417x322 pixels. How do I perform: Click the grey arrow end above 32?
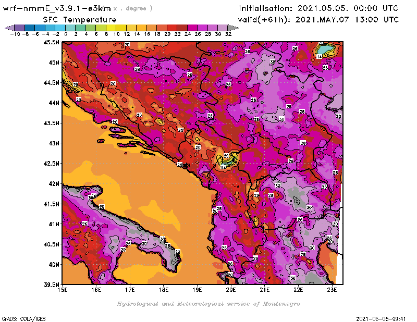(x=232, y=28)
